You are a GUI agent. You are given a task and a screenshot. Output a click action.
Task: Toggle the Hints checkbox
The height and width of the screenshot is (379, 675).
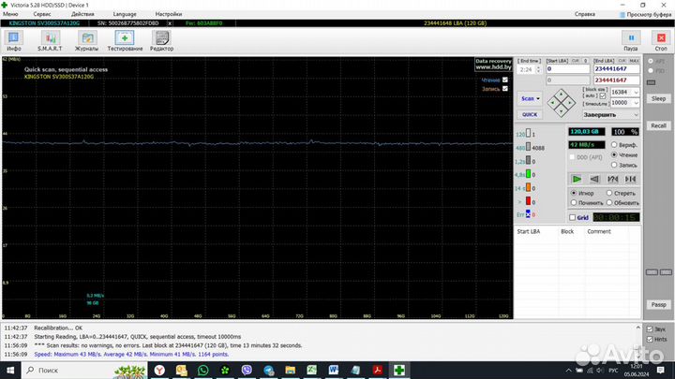[650, 339]
